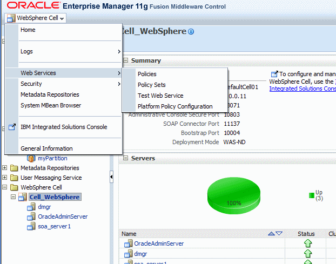Select Metadata Repositories in the menu
Viewport: 336px width, 264px height.
click(50, 94)
